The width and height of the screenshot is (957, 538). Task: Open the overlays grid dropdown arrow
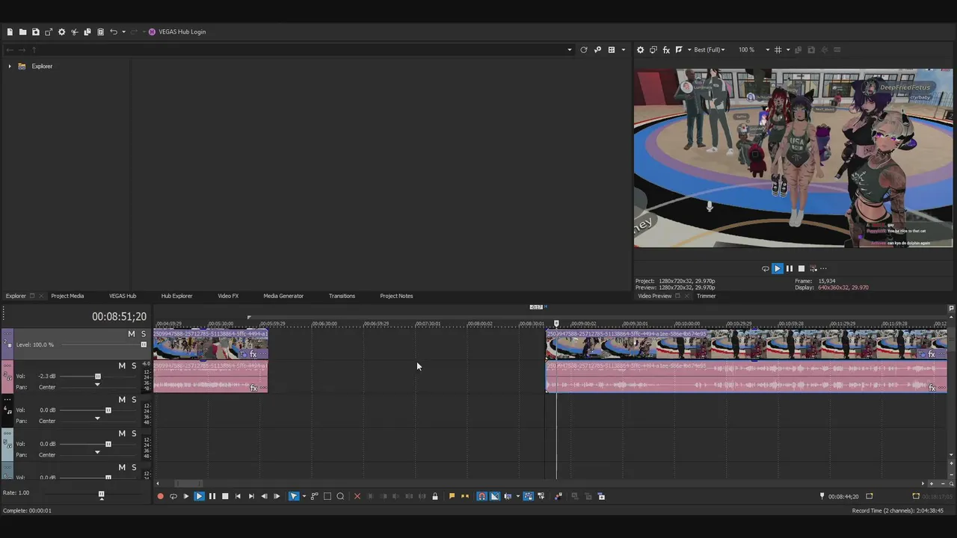788,50
